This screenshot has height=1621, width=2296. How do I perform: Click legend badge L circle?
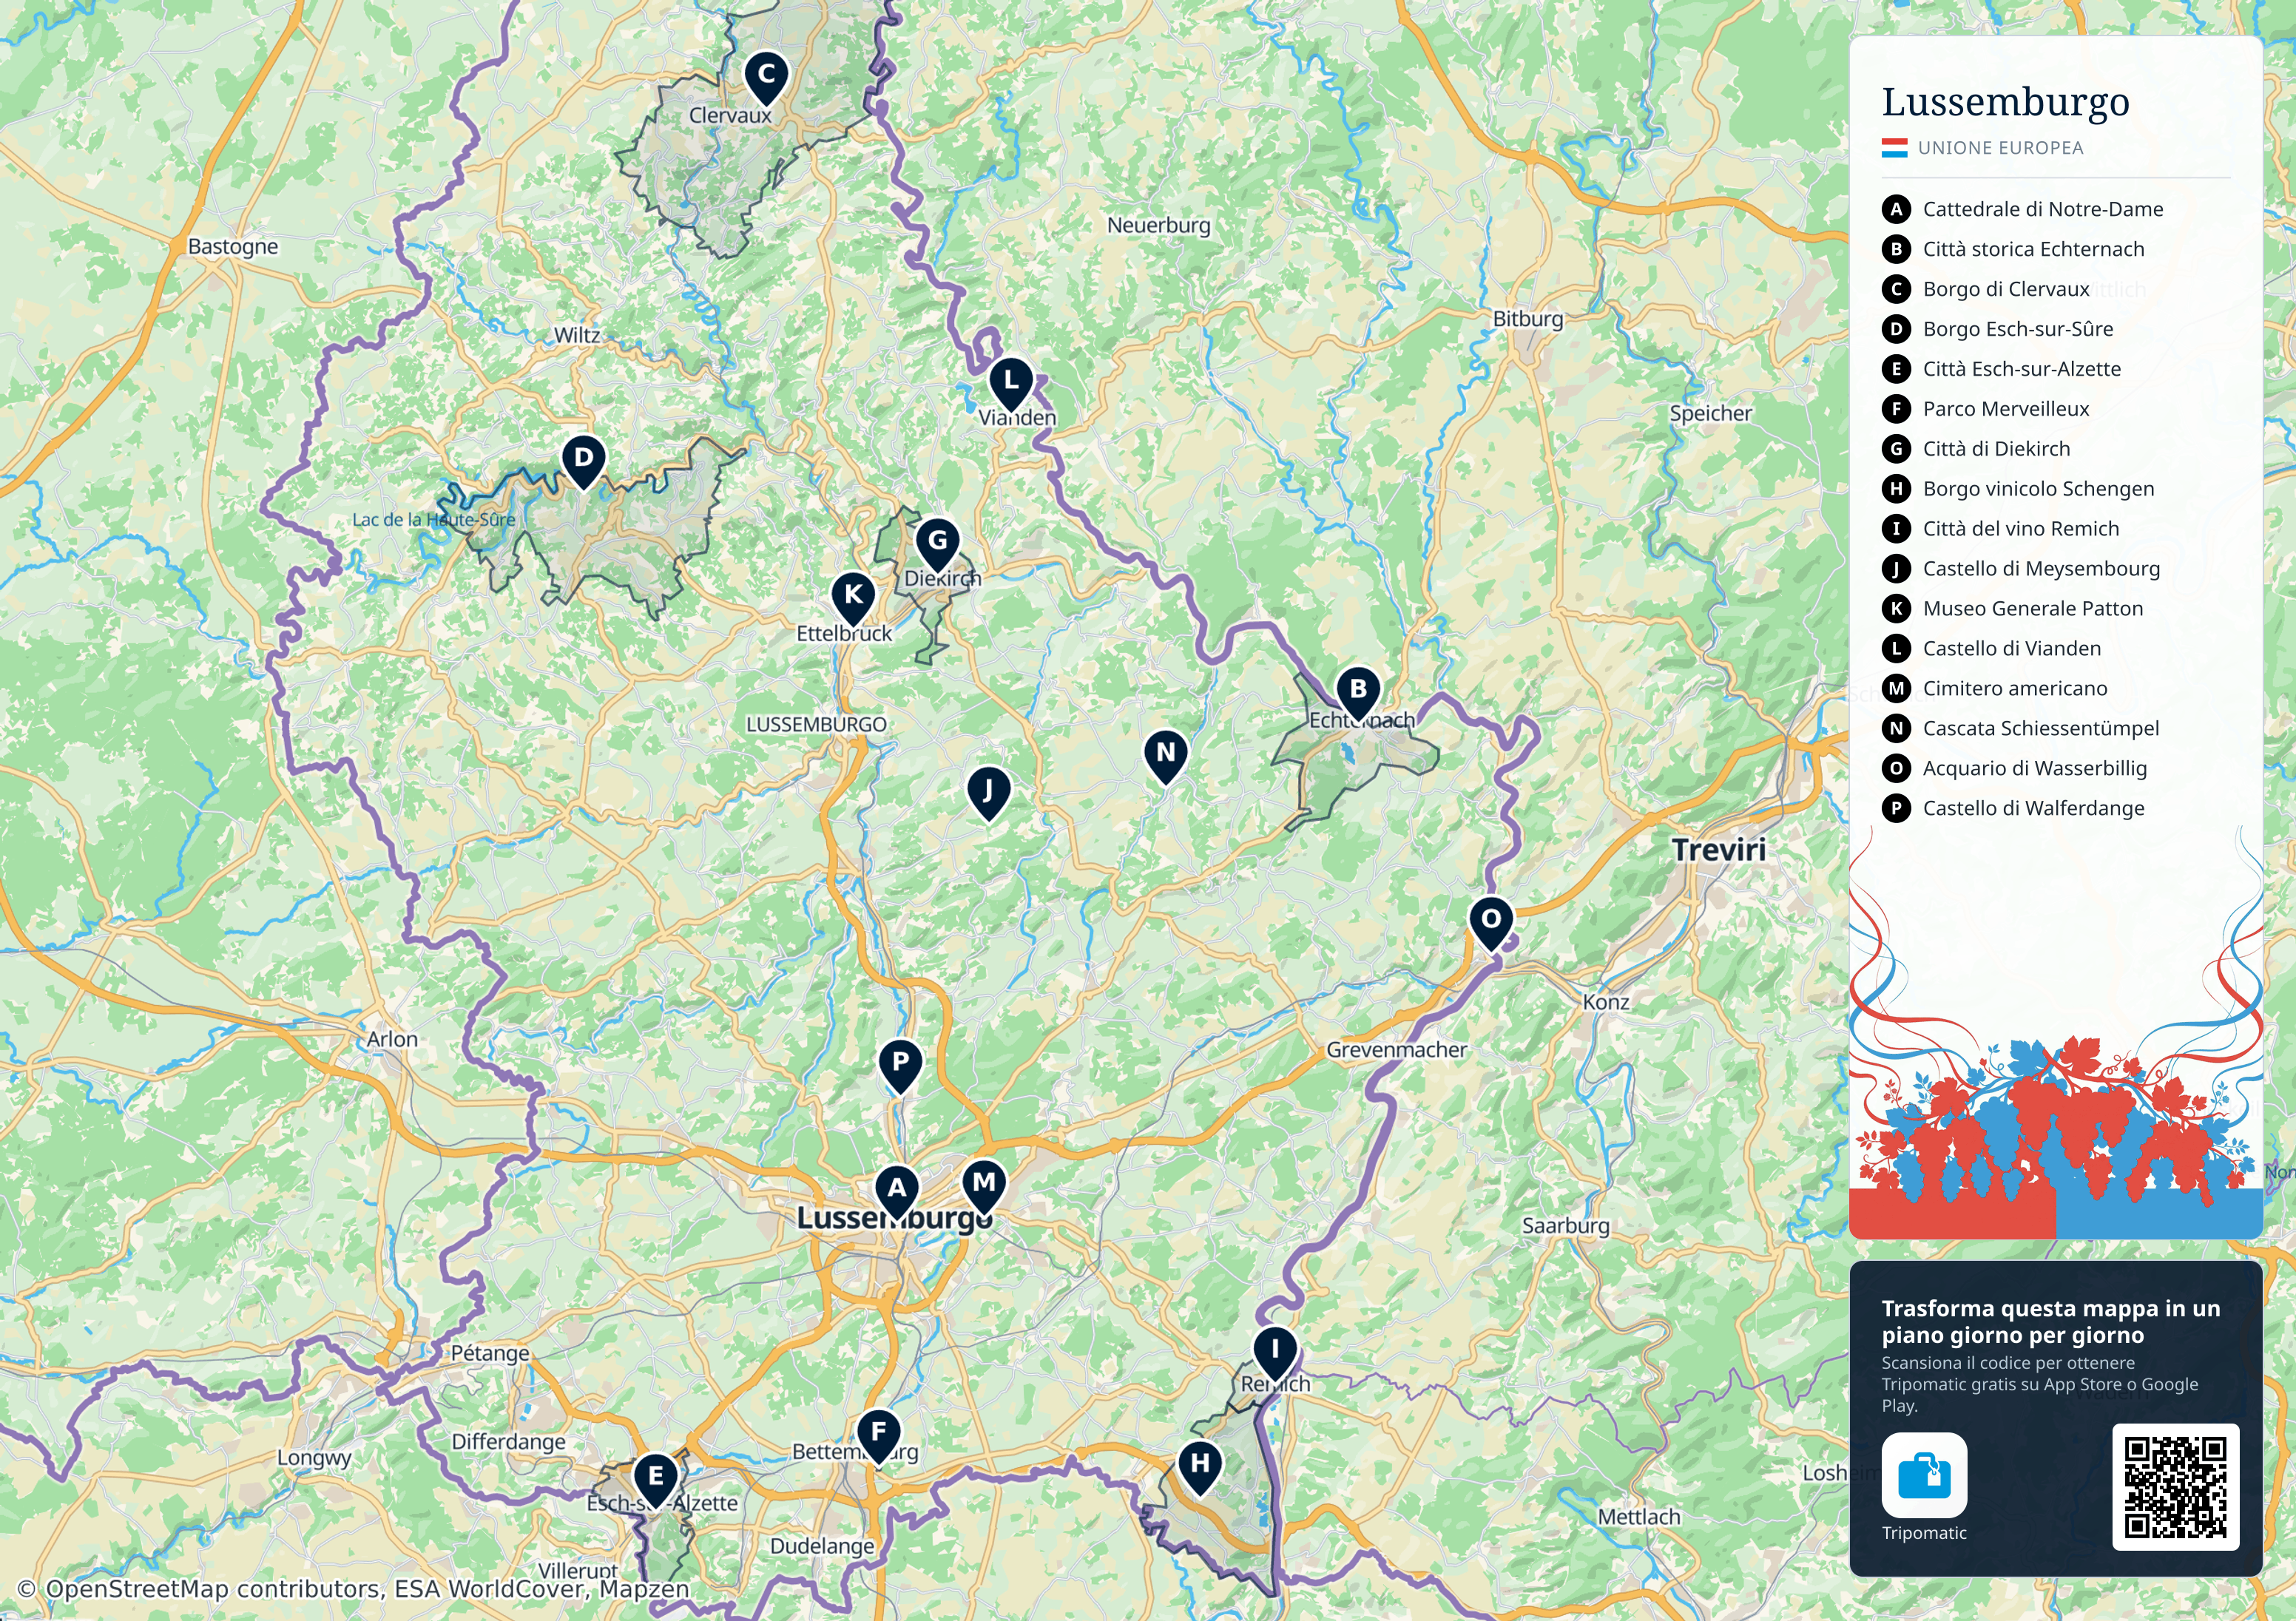[x=1896, y=649]
